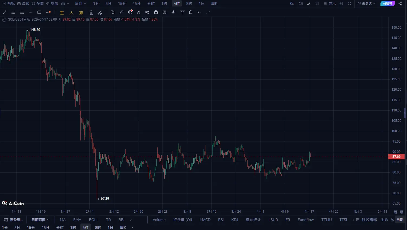Click the 0s countdown label

292,4
